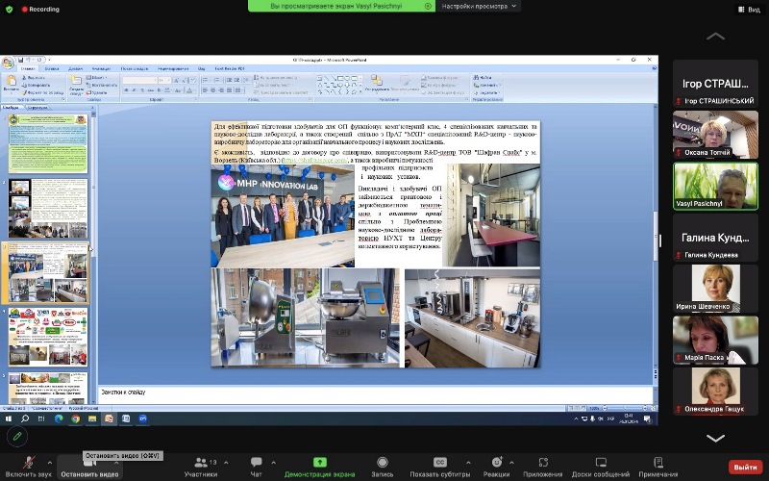Open the Вид view menu
Image resolution: width=769 pixels, height=481 pixels.
pyautogui.click(x=747, y=10)
